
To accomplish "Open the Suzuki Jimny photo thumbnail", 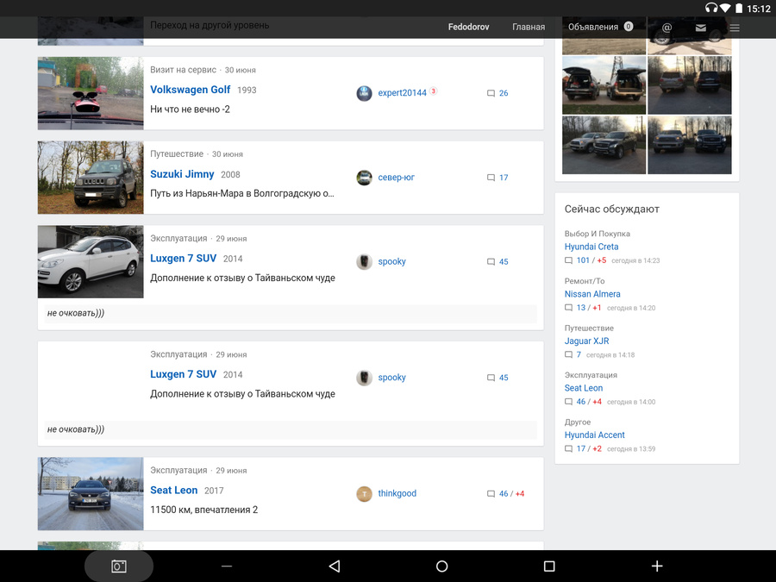I will (91, 178).
